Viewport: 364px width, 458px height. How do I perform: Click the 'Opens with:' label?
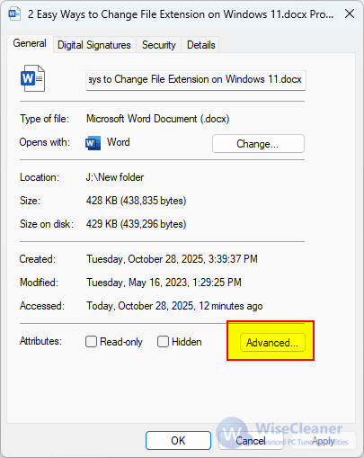pyautogui.click(x=45, y=142)
